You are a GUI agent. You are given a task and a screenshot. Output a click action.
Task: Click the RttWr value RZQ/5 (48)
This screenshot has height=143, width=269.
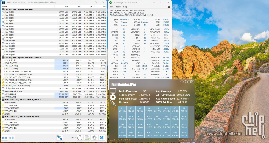click(166, 77)
